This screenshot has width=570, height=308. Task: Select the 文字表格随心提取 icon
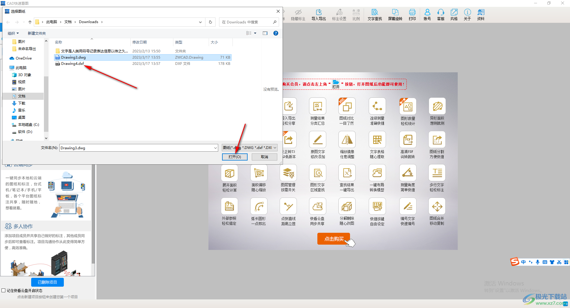(377, 139)
